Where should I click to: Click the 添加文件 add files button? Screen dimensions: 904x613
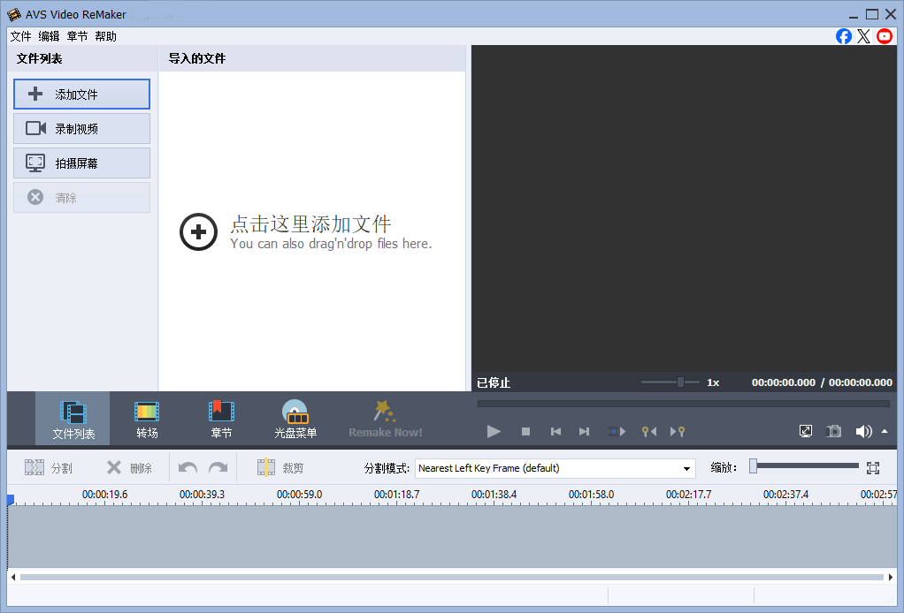click(81, 94)
